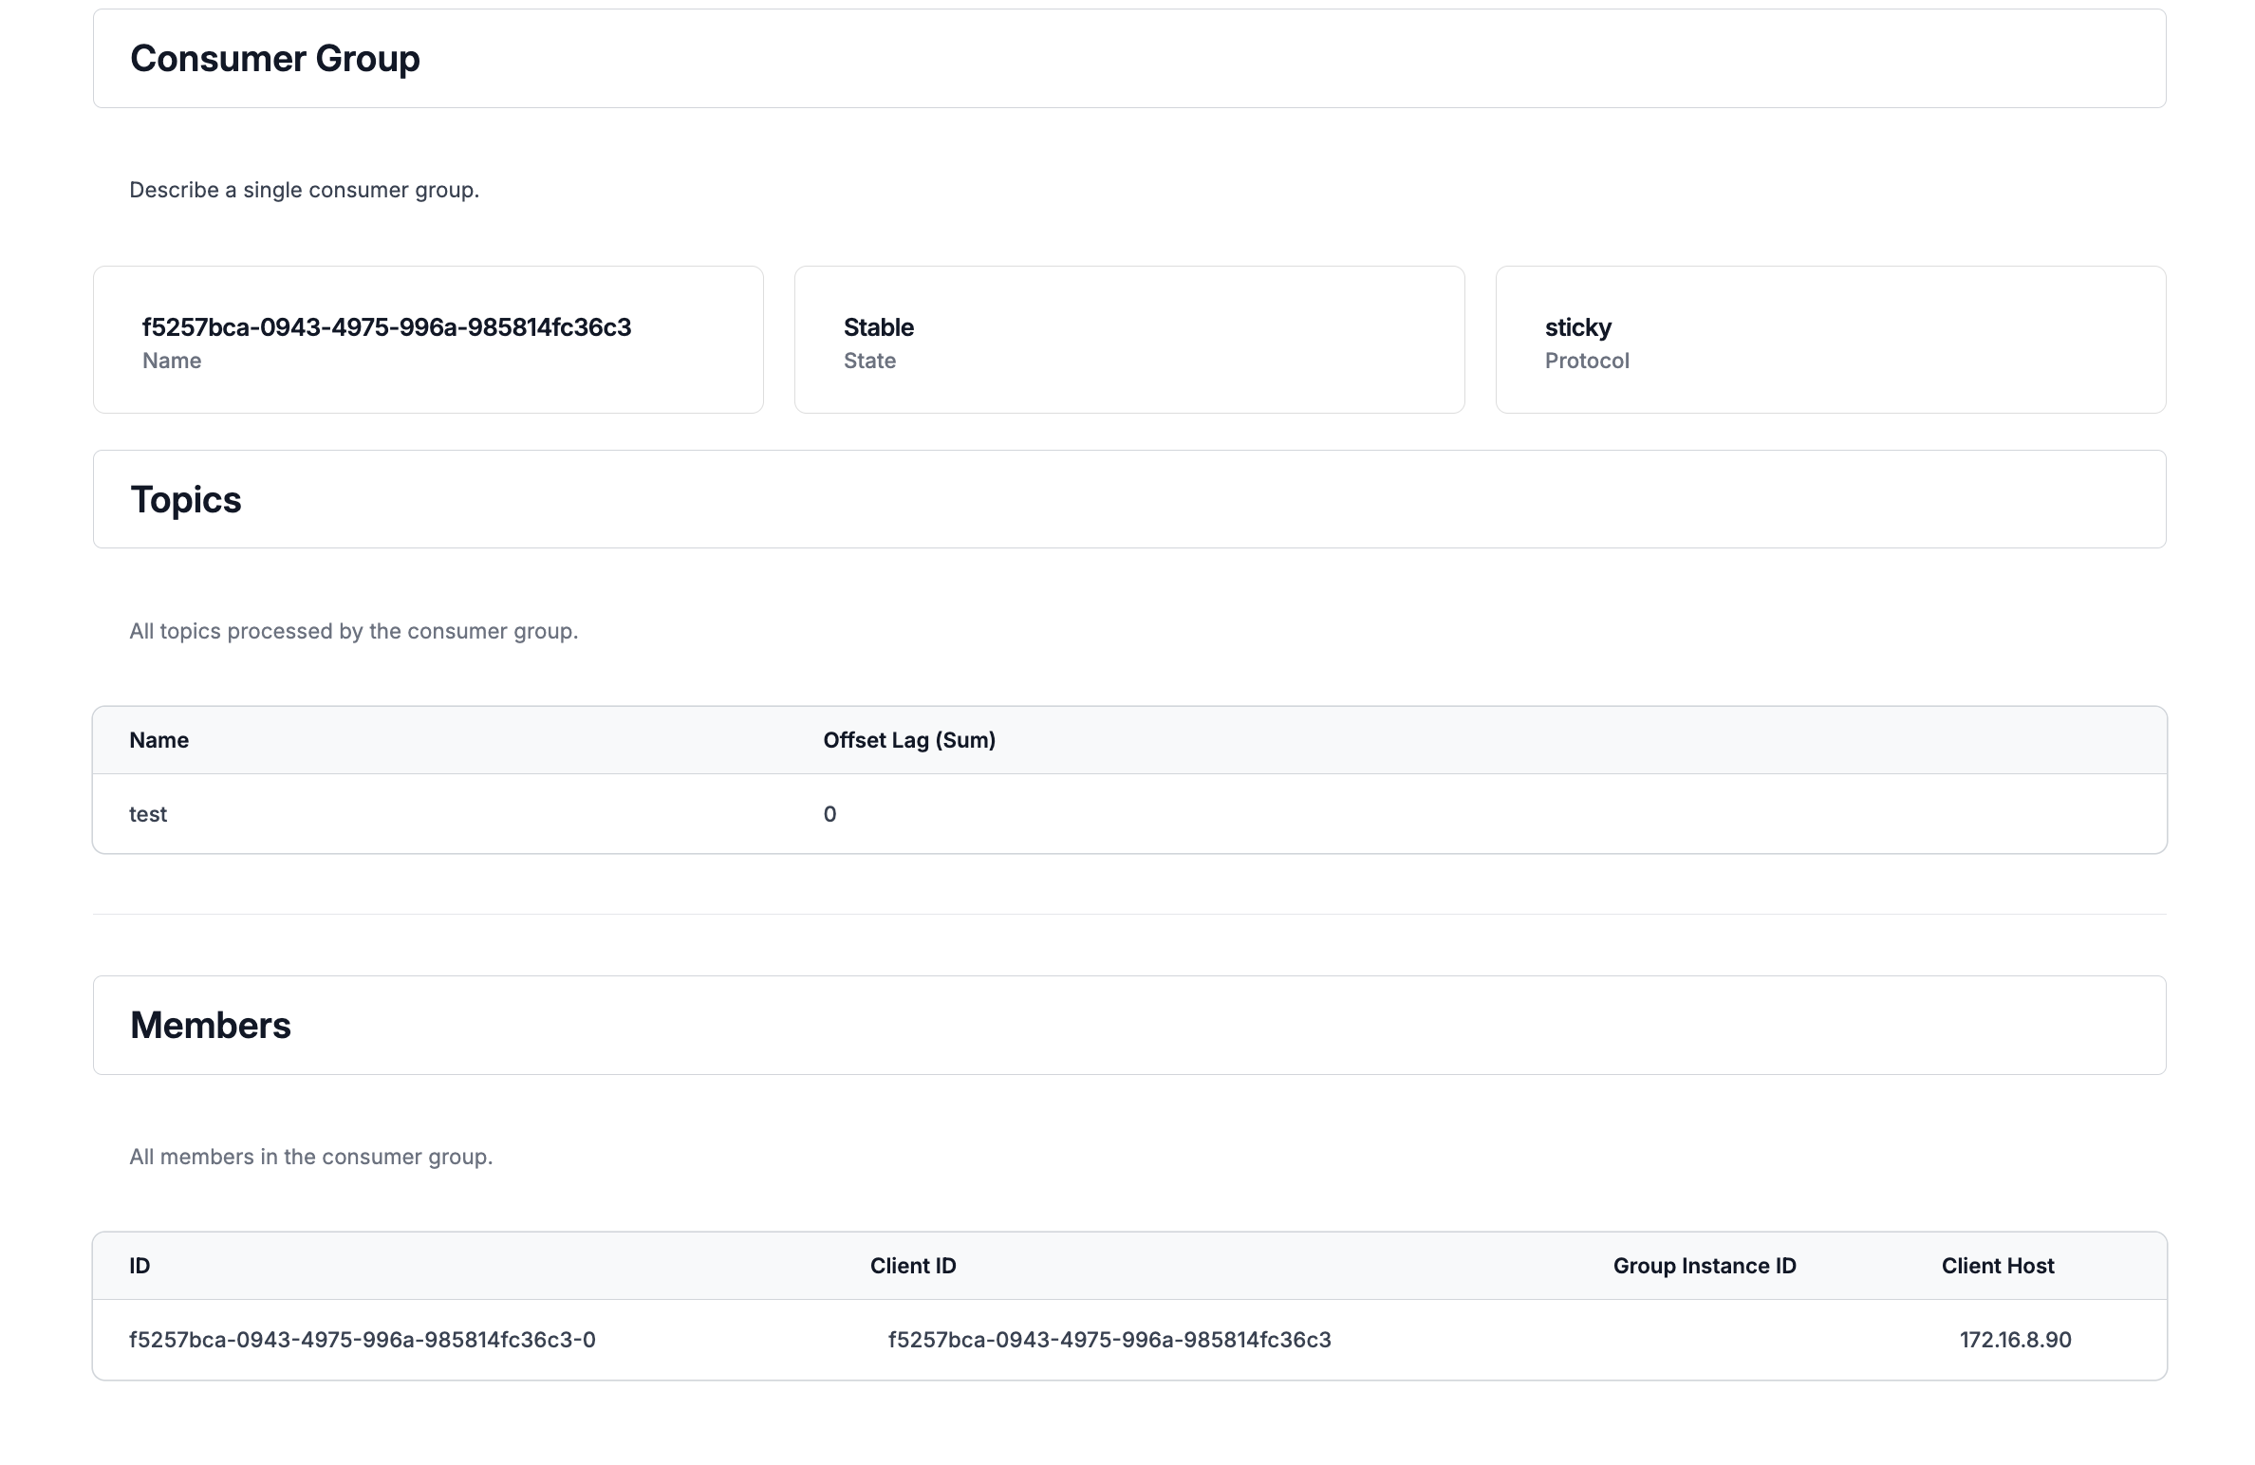Click the Name column header in Topics table
Viewport: 2255px width, 1465px height.
158,740
